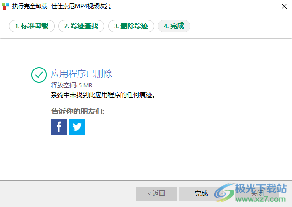Select the 3. 删除踪迹 step
The width and height of the screenshot is (292, 207).
[131, 26]
